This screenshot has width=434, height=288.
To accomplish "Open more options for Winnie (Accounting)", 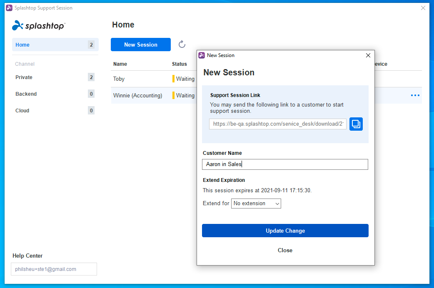I will [x=415, y=95].
